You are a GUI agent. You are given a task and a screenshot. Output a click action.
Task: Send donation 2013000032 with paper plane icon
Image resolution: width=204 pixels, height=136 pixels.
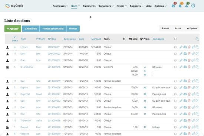(193, 101)
